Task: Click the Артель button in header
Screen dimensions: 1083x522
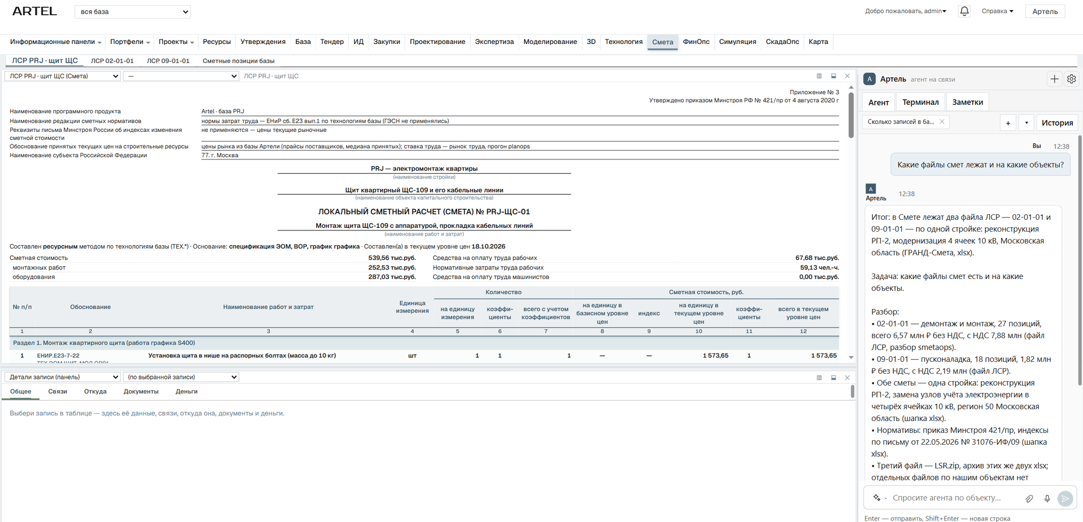Action: click(1045, 11)
